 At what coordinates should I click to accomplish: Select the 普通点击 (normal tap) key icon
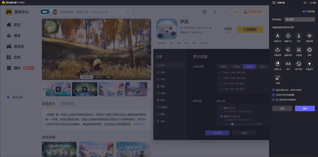tap(278, 36)
